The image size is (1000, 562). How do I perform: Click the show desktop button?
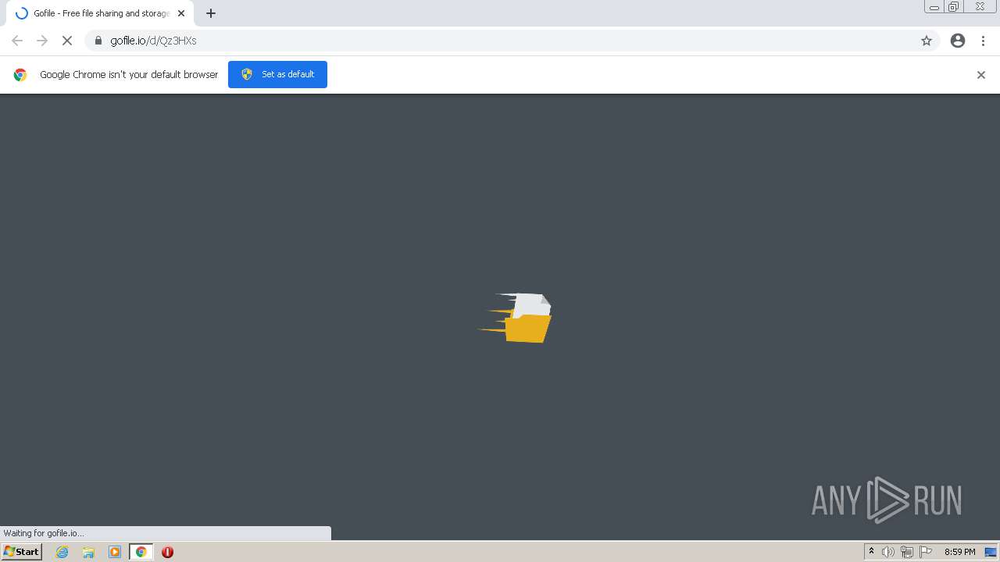[991, 552]
